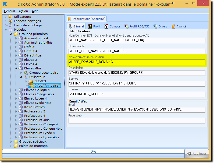Click the KoXo Profiles model icon
214x163 pixels.
click(21, 107)
